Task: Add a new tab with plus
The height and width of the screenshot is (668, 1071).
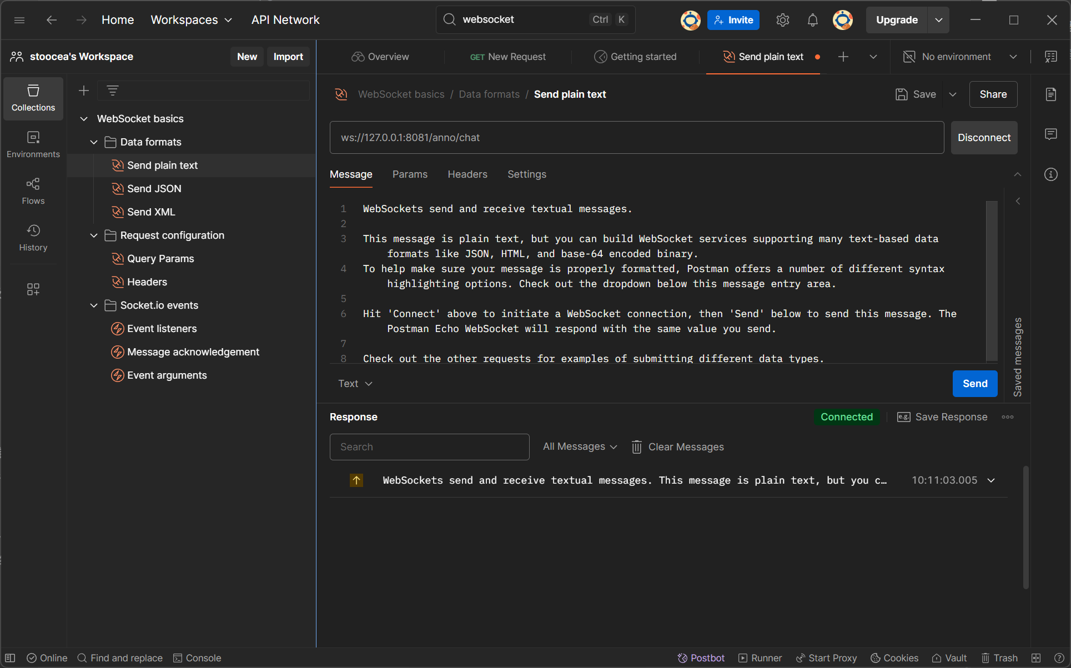Action: (x=843, y=57)
